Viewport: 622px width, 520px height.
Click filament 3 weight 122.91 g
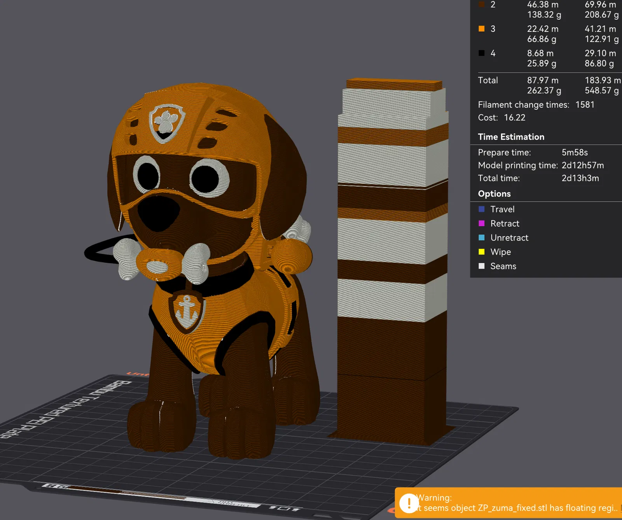point(602,39)
